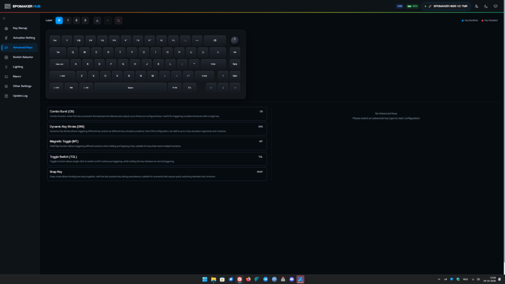Switch to Layer 1

click(x=68, y=20)
